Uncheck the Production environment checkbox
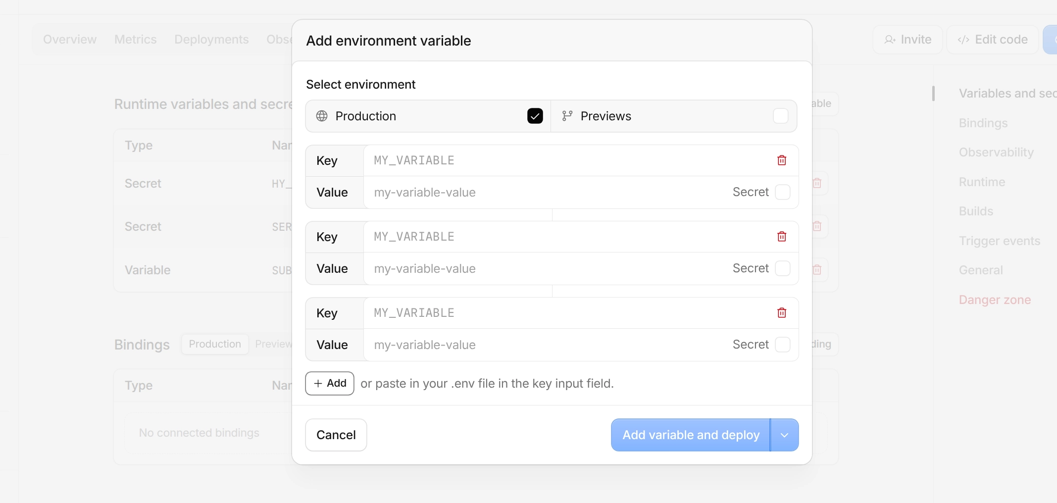Screen dimensions: 1057x503 tap(535, 116)
